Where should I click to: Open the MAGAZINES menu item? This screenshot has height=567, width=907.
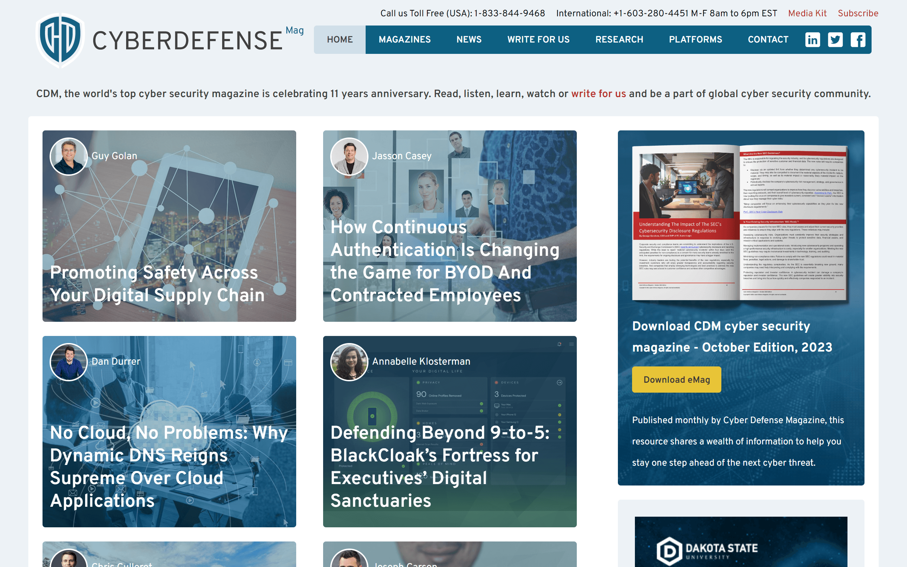point(404,40)
